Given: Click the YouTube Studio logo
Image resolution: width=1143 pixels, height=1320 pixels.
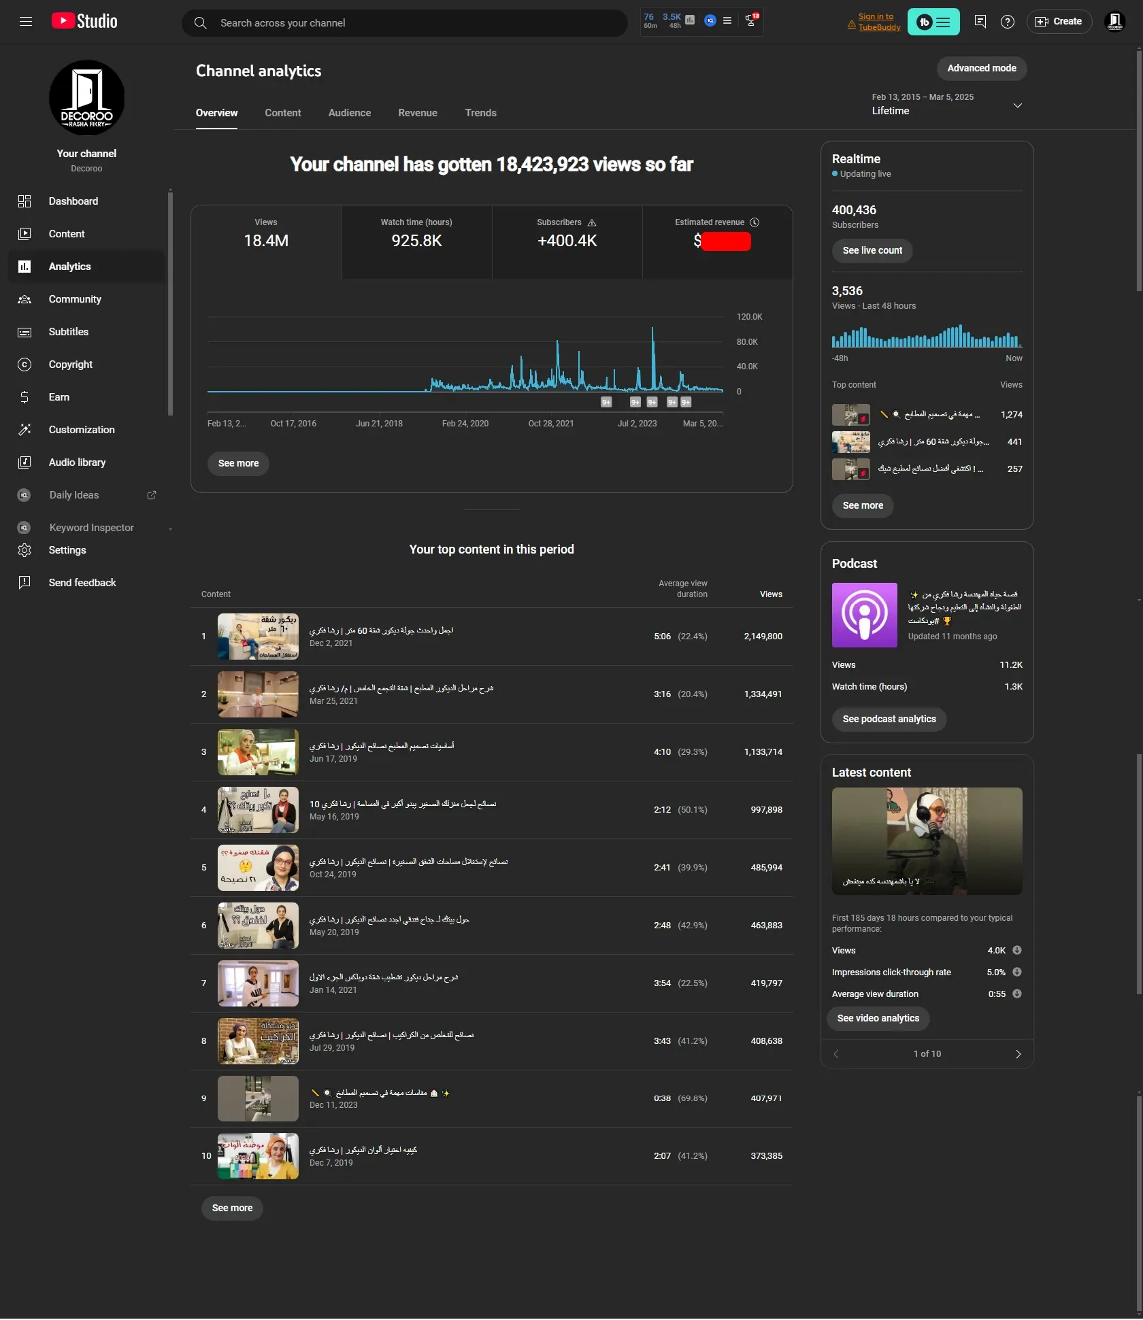Looking at the screenshot, I should click(x=84, y=22).
